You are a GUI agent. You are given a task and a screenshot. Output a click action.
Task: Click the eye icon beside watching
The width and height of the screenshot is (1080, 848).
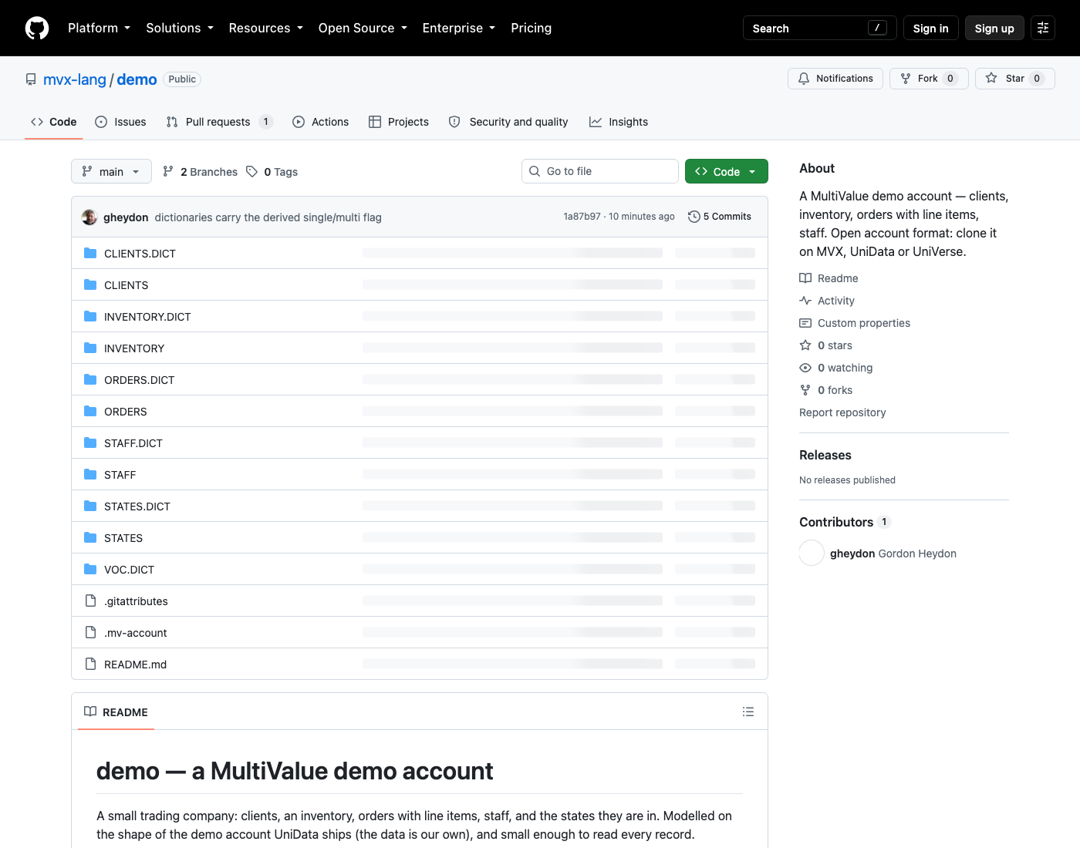(x=805, y=368)
